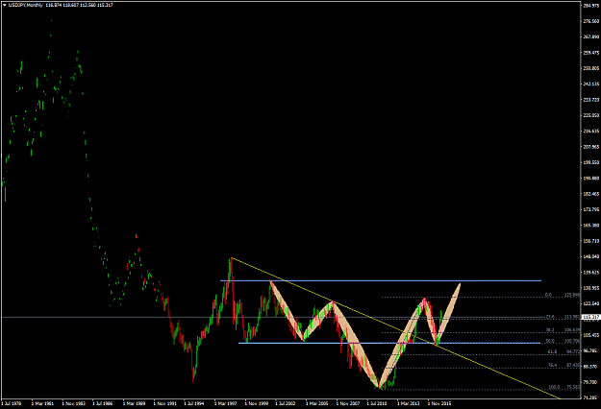The height and width of the screenshot is (409, 601).
Task: Click the 259.475 price axis label
Action: (591, 53)
